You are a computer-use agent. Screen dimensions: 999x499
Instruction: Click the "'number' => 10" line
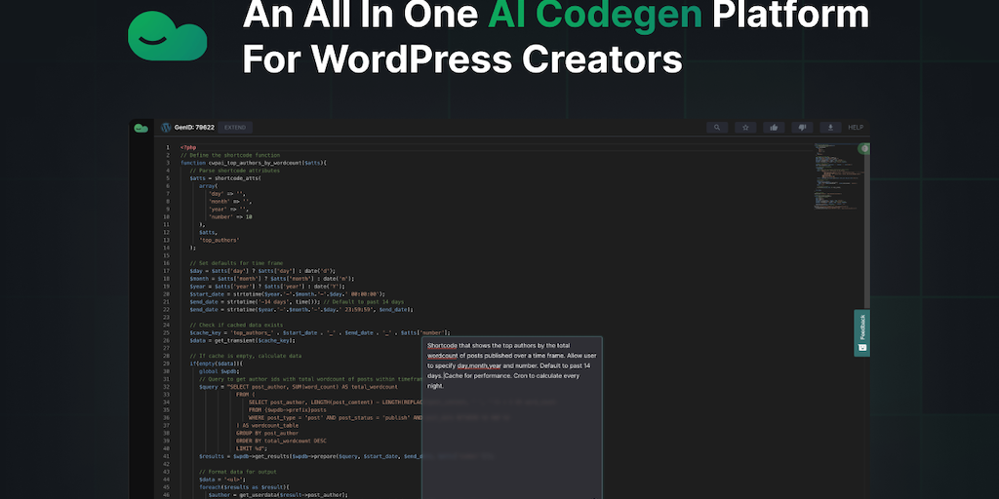[x=230, y=217]
